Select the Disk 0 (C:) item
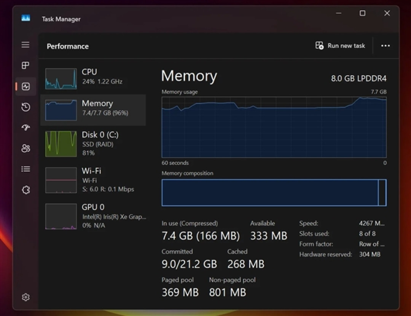This screenshot has width=411, height=316. point(93,144)
